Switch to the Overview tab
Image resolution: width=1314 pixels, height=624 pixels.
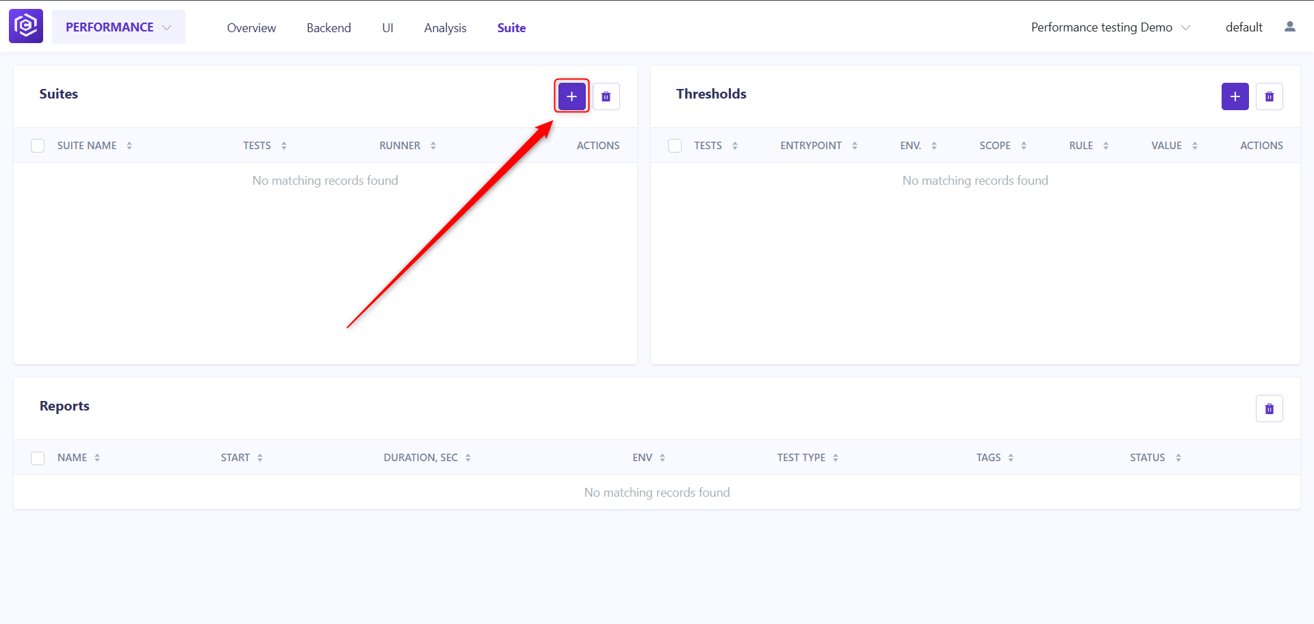pos(251,28)
